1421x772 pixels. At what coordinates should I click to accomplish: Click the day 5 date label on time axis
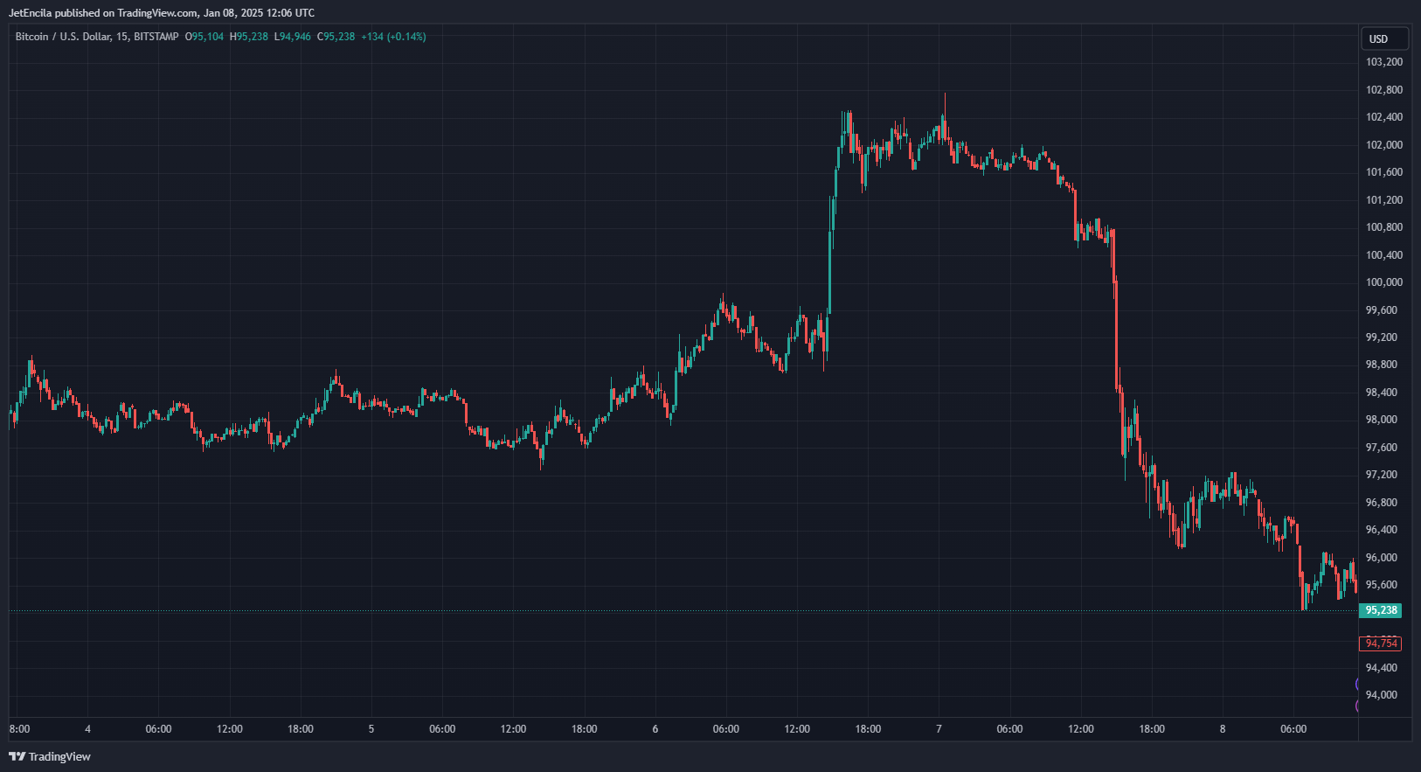click(371, 729)
